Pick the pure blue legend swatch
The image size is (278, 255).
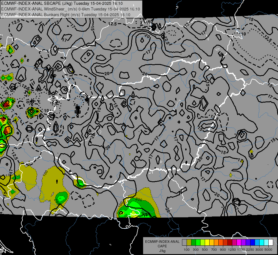[252, 243]
